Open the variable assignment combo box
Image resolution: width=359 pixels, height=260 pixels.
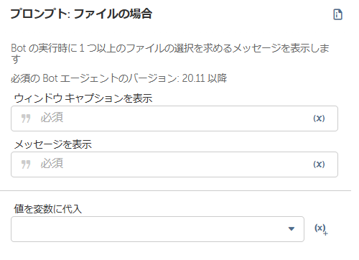[157, 229]
